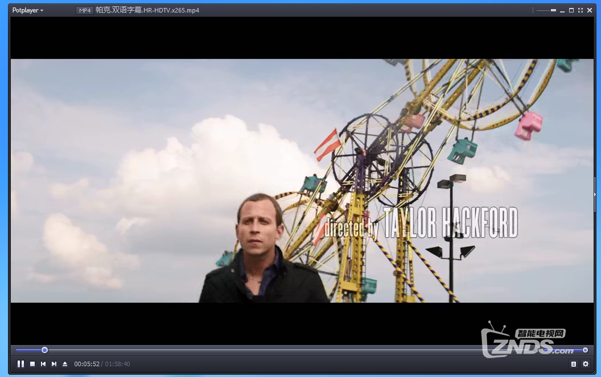
Task: Switch Potplayer to fullscreen mode
Action: click(581, 10)
